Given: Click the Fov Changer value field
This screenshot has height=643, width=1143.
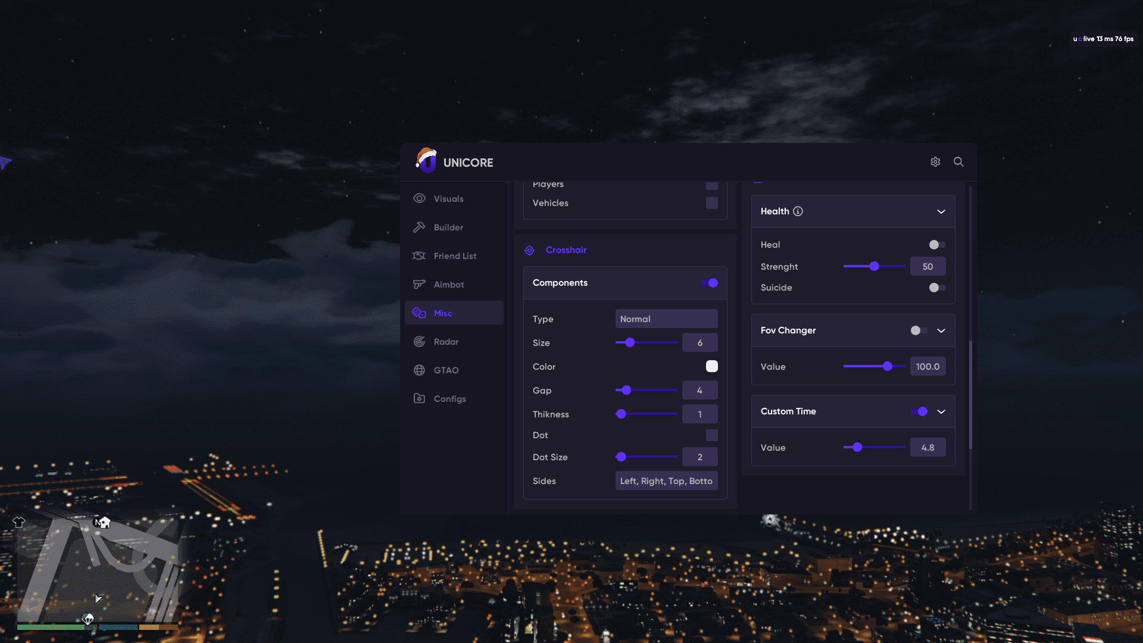Looking at the screenshot, I should click(x=927, y=367).
